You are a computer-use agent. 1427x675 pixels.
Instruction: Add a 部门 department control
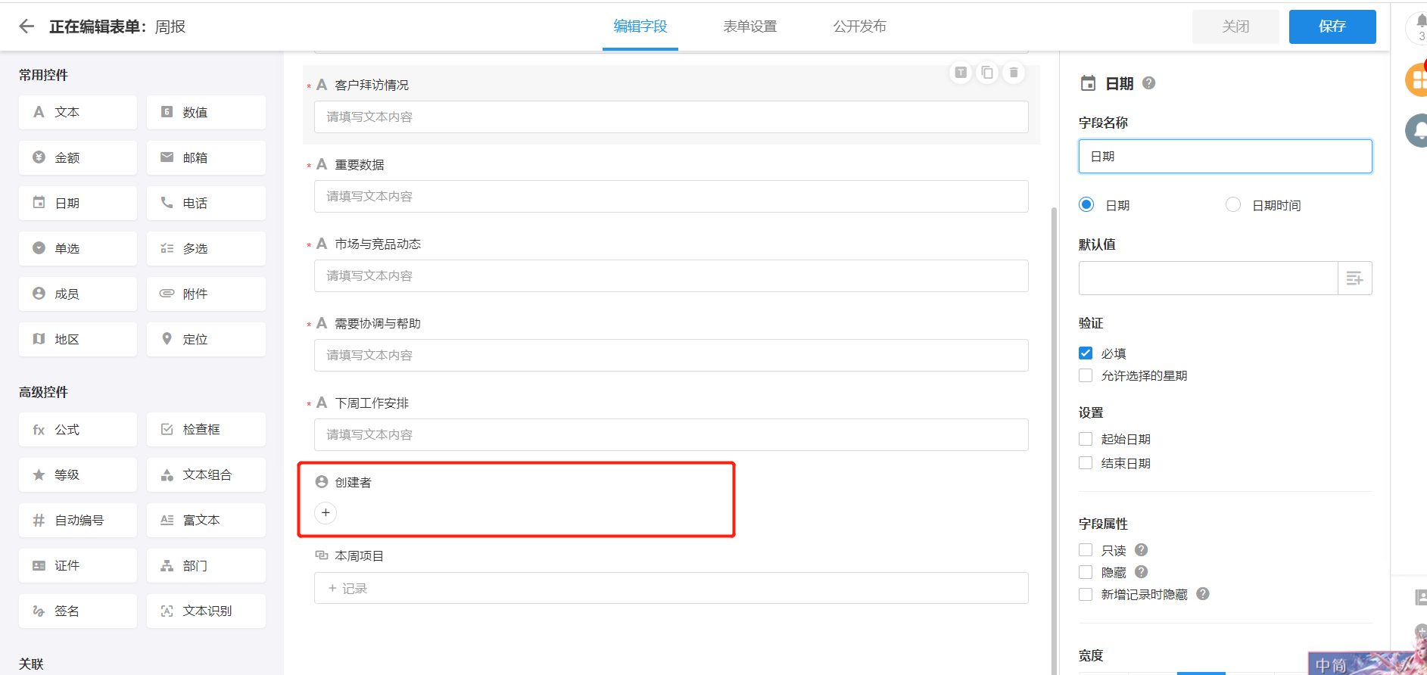206,565
